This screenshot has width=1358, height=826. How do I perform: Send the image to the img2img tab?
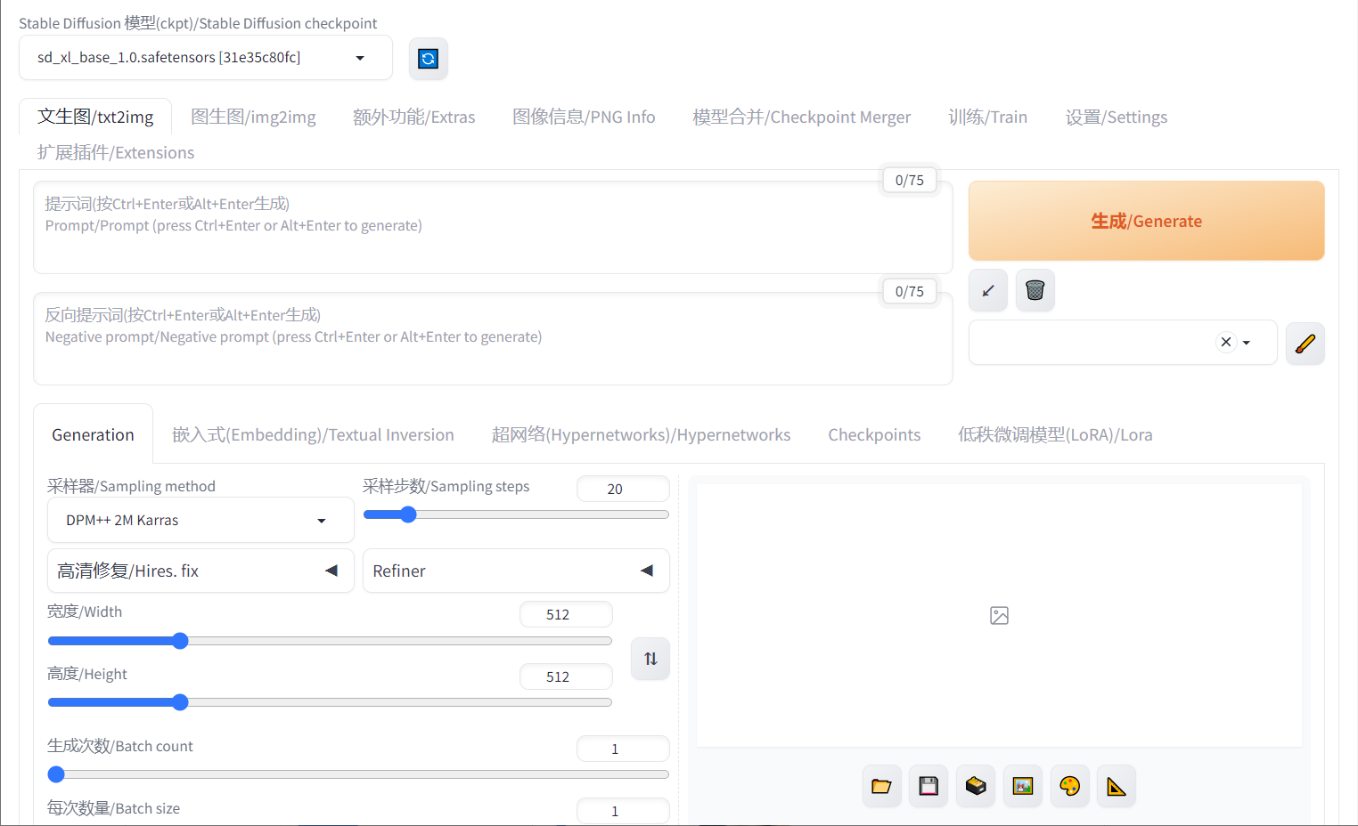point(1023,786)
